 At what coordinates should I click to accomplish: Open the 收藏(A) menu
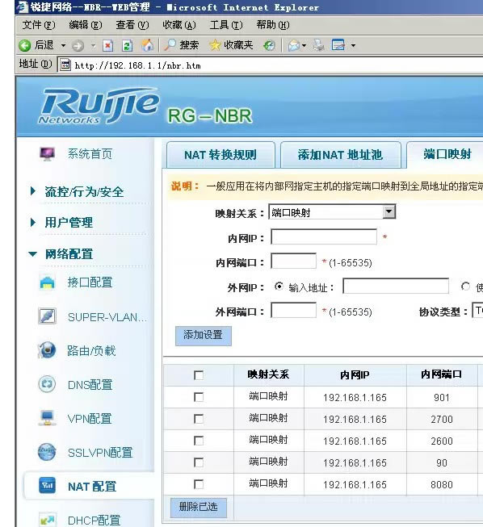point(179,25)
